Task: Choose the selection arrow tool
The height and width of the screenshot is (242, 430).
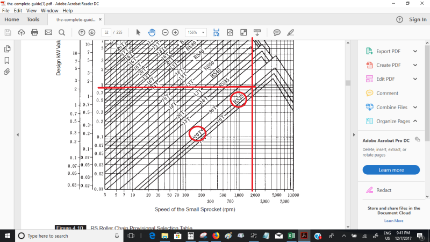Action: 138,32
